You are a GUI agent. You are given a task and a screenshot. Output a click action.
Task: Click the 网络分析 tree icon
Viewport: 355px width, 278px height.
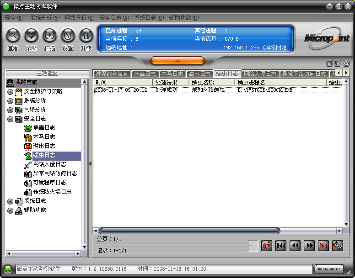(x=19, y=110)
